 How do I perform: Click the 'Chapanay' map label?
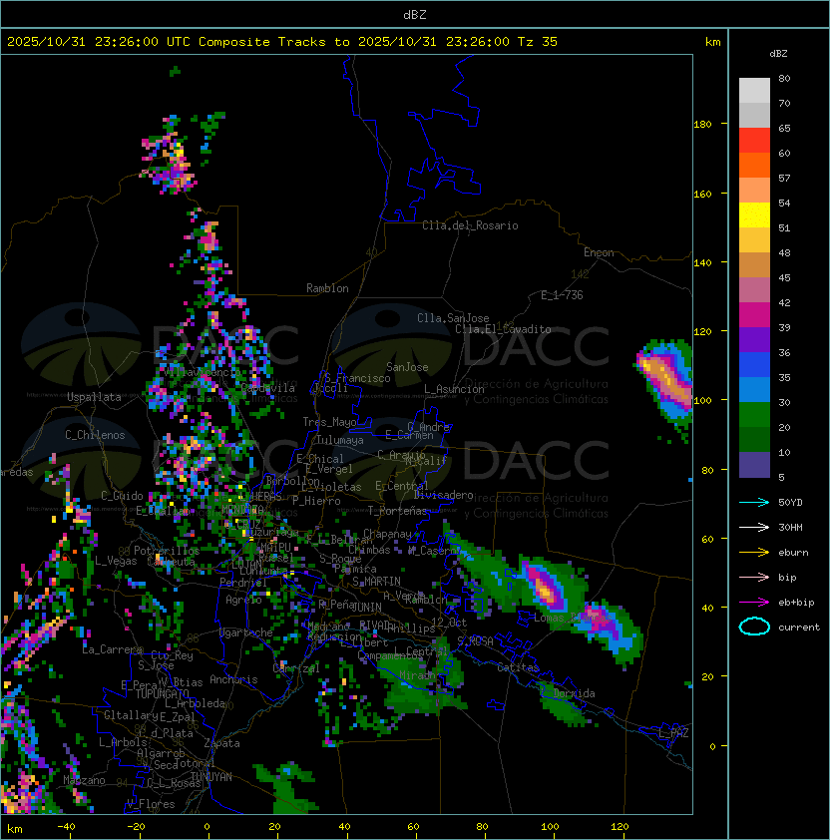coord(387,534)
